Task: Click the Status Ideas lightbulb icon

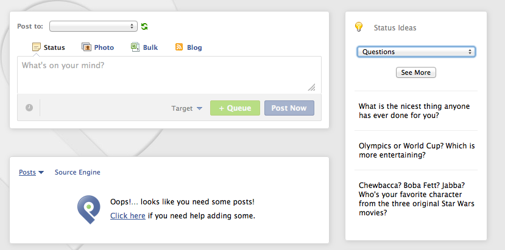Action: point(359,27)
